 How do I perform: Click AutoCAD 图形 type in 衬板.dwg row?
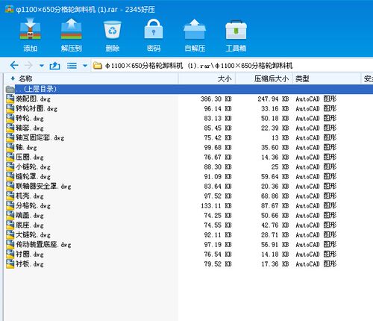316,264
